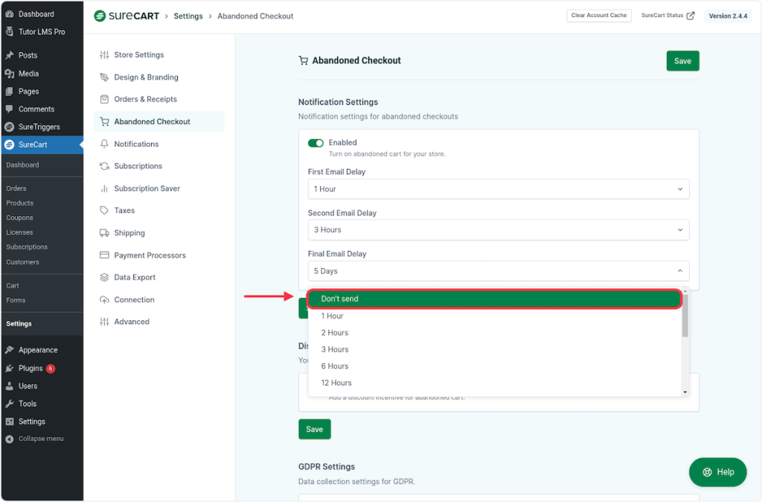Click the Shipping truck icon

[x=104, y=233]
